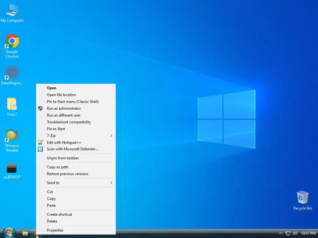Open the Start menu orb
This screenshot has width=318, height=238.
[x=9, y=233]
